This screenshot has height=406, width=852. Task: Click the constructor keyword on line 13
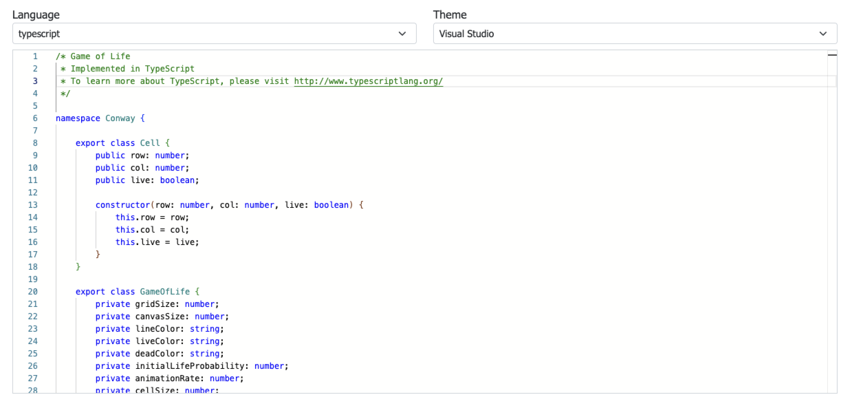pos(122,205)
